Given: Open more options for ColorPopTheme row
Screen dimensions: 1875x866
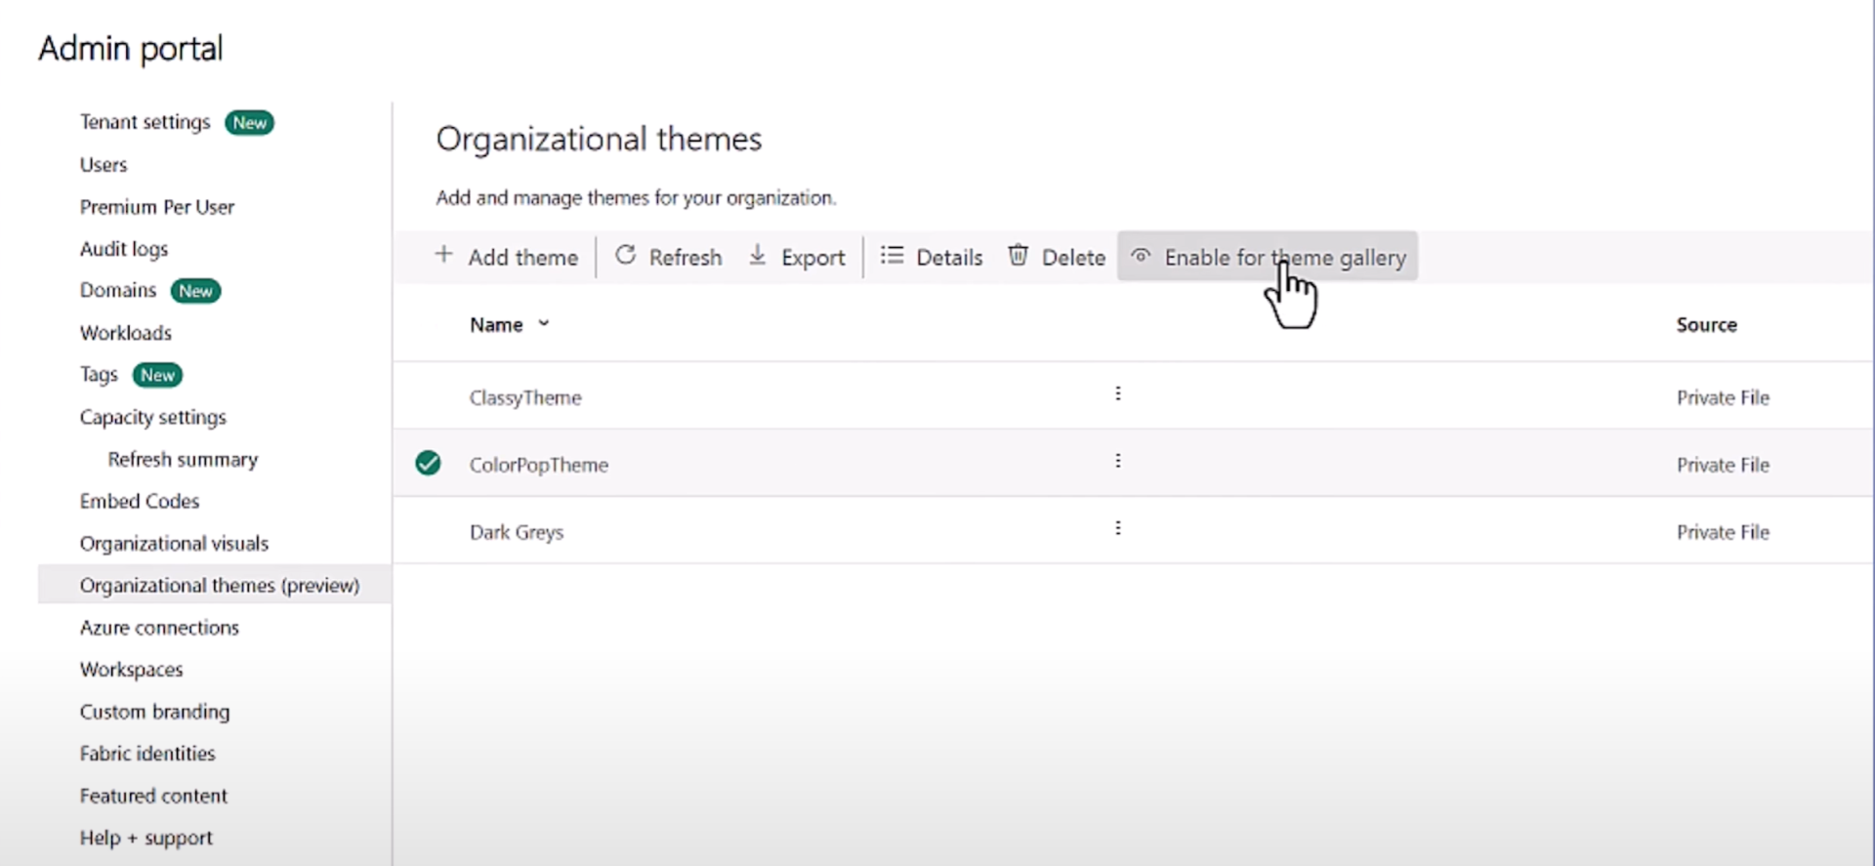Looking at the screenshot, I should coord(1117,461).
